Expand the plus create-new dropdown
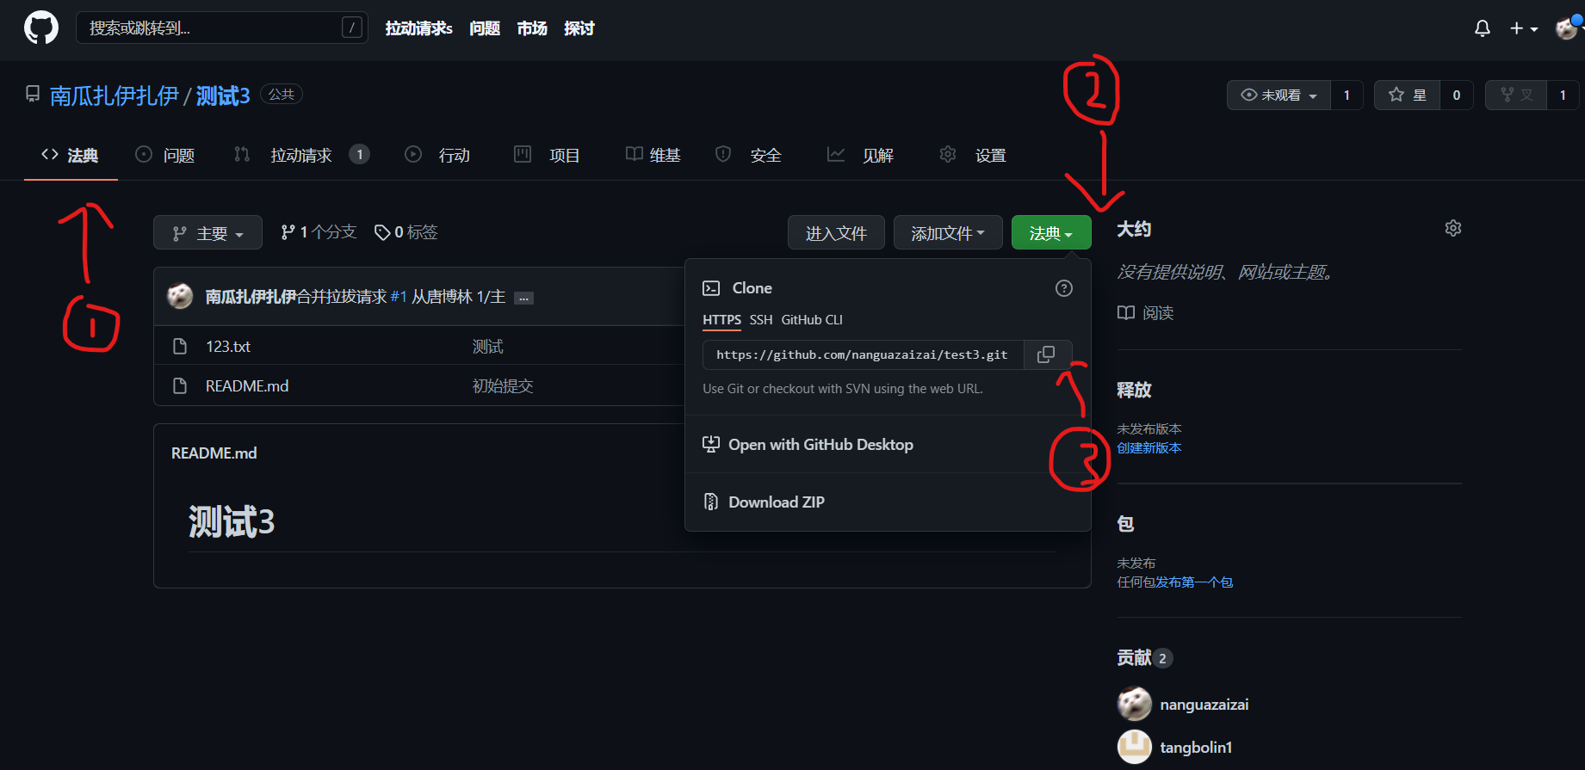1585x770 pixels. [1524, 28]
